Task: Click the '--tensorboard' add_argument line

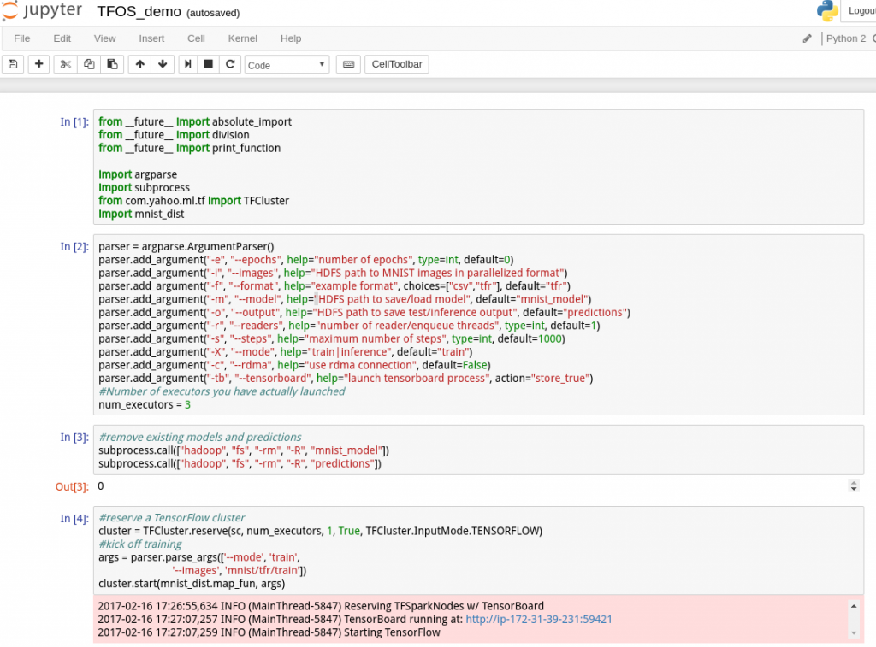Action: tap(346, 378)
